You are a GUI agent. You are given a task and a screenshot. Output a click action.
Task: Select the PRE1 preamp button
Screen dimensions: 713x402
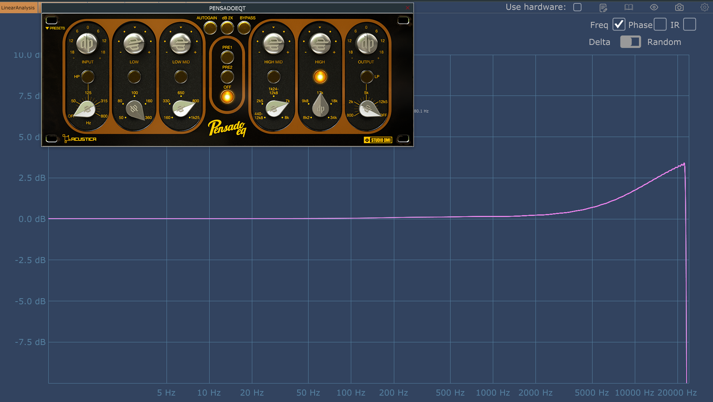[x=227, y=57]
